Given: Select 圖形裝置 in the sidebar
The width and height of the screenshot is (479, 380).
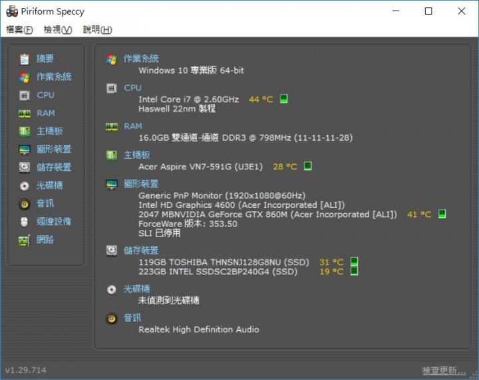Looking at the screenshot, I should pos(54,149).
